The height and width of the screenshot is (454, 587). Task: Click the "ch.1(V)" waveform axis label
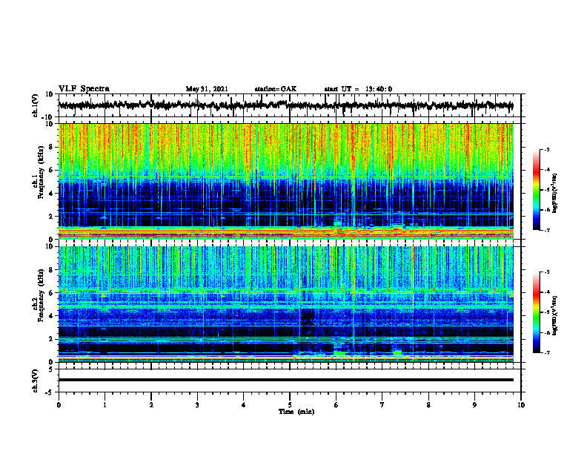coord(36,105)
